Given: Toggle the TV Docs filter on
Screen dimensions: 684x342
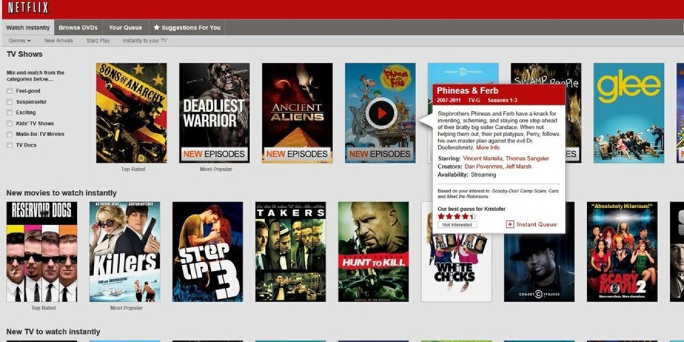Looking at the screenshot, I should pos(10,144).
